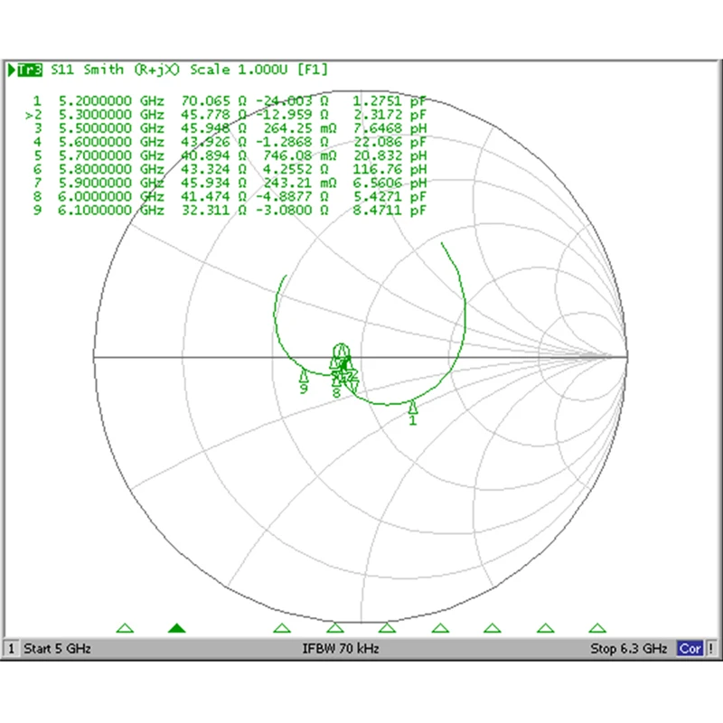Select the marker 8 row at 6.0000000 GHz
Screen dimensions: 723x723
(x=229, y=196)
